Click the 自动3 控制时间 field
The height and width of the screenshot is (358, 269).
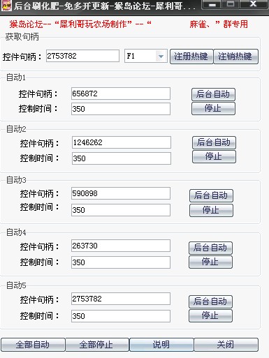tap(121, 210)
